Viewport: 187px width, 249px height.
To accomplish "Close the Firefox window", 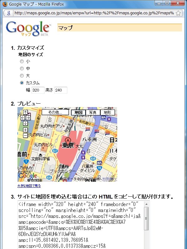I will point(178,3).
